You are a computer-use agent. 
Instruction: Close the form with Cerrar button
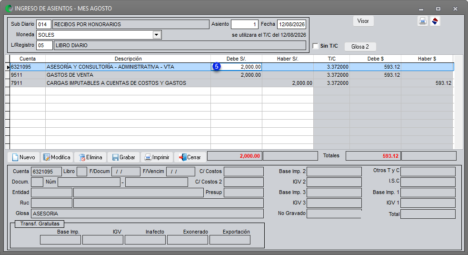[x=190, y=157]
